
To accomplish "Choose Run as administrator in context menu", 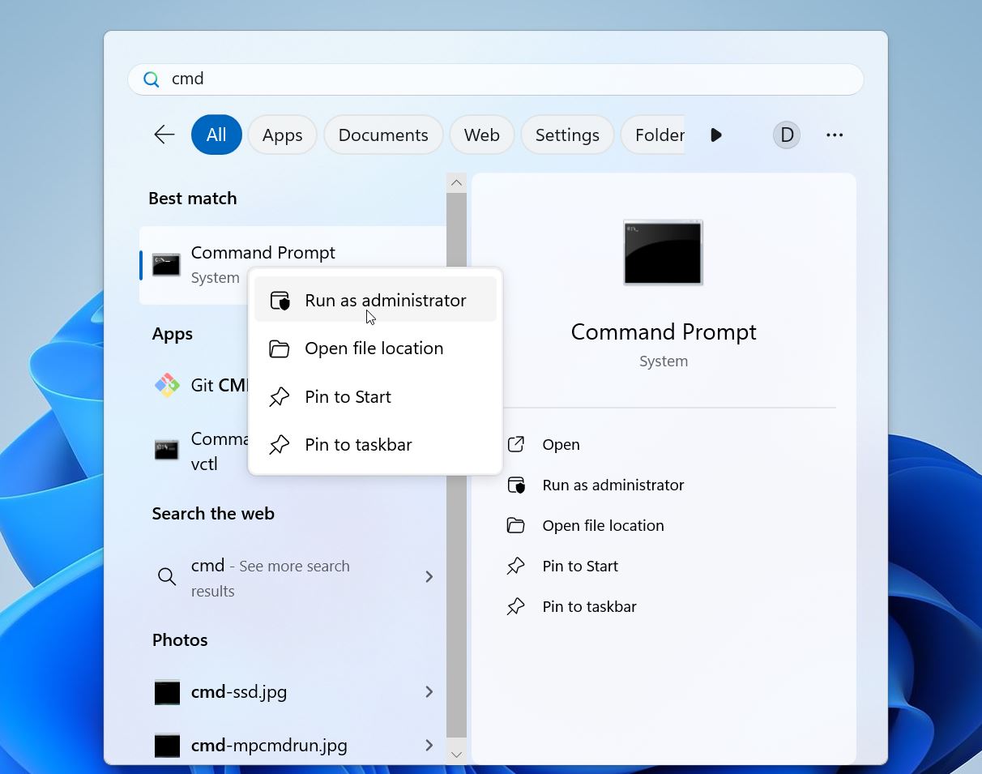I will [375, 300].
